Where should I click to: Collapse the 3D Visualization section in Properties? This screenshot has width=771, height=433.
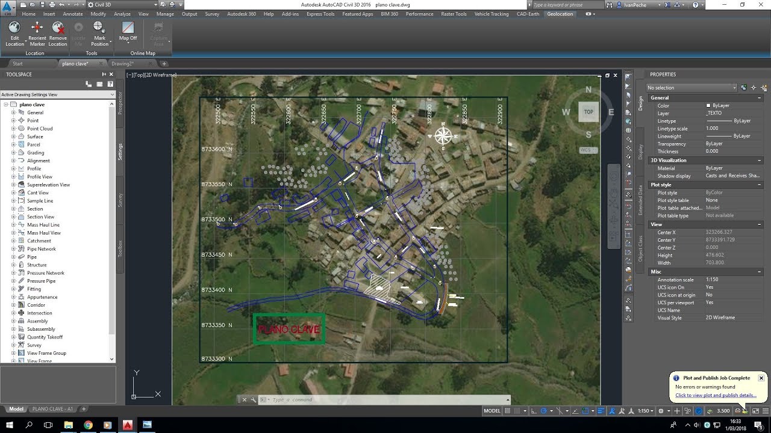click(x=760, y=161)
